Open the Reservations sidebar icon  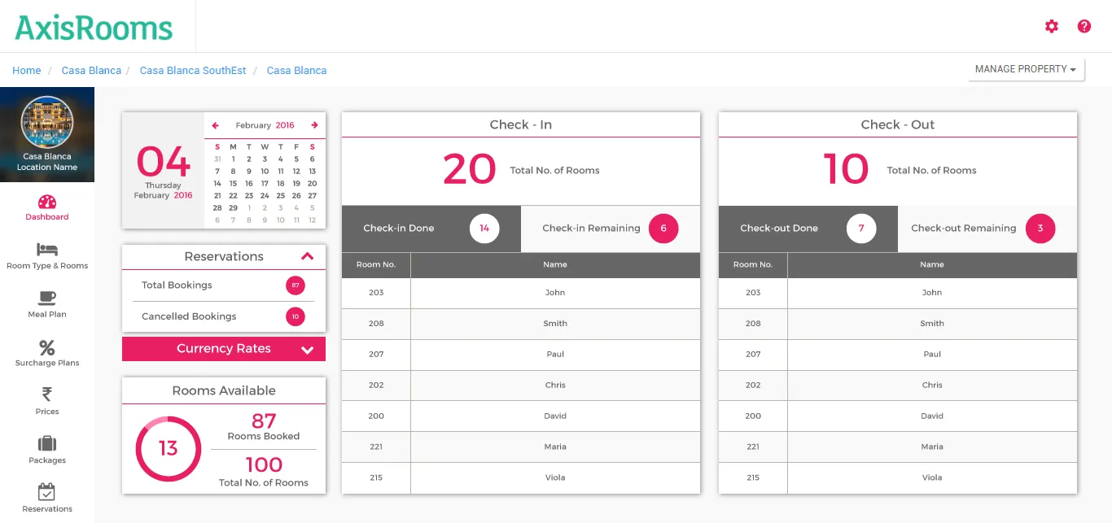[46, 497]
